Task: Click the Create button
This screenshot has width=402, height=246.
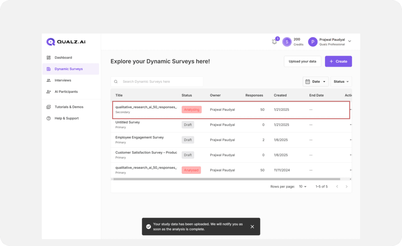Action: point(338,61)
